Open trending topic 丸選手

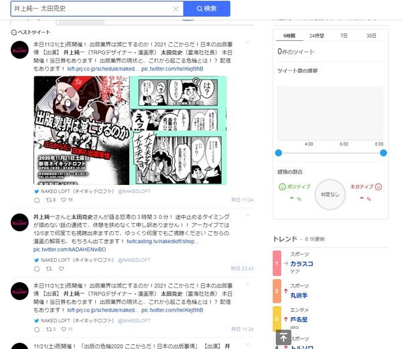coord(299,295)
